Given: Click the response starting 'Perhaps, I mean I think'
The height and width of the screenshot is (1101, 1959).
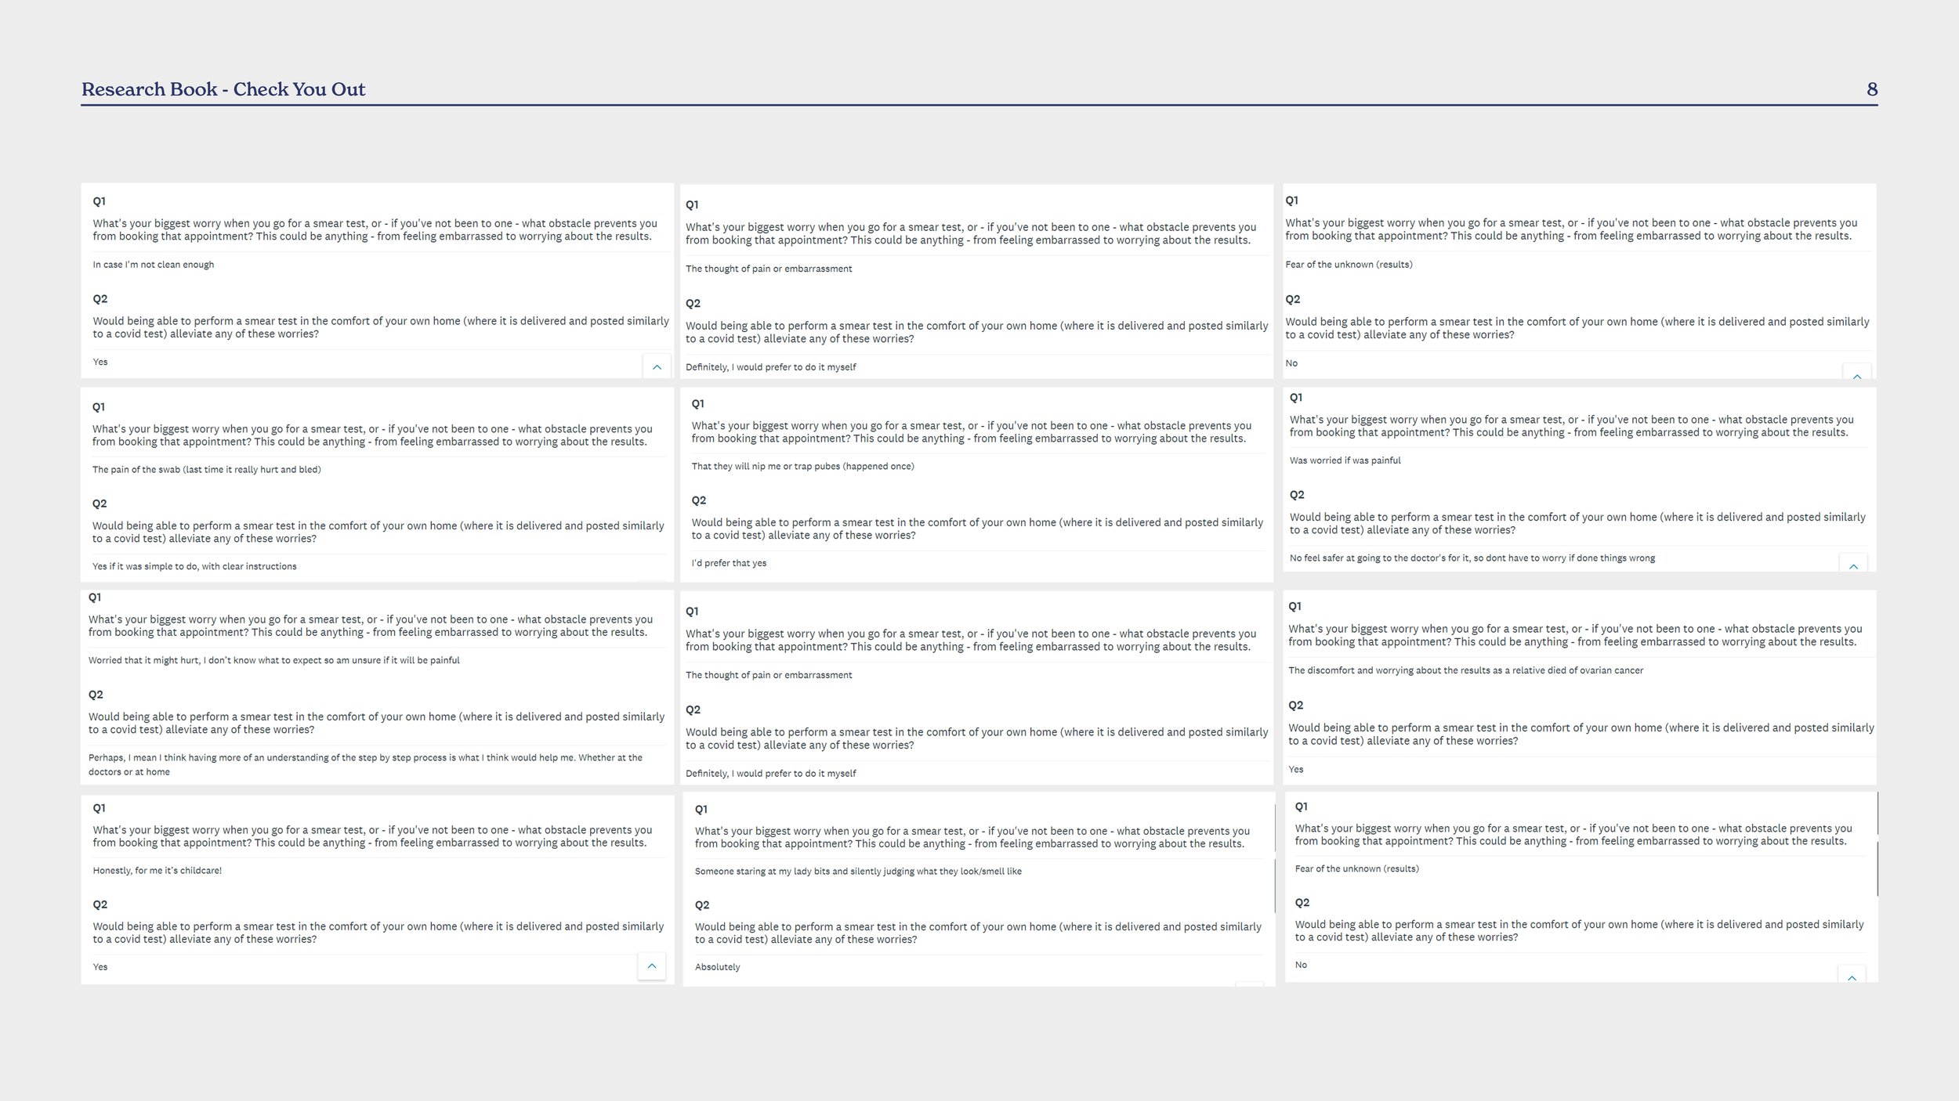Looking at the screenshot, I should pyautogui.click(x=365, y=764).
